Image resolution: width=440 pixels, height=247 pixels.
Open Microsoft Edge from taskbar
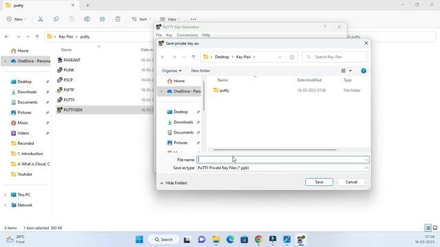(x=230, y=239)
